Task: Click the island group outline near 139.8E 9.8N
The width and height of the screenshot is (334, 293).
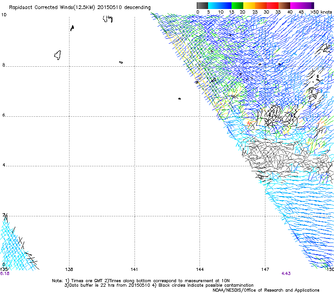Action: (x=107, y=19)
